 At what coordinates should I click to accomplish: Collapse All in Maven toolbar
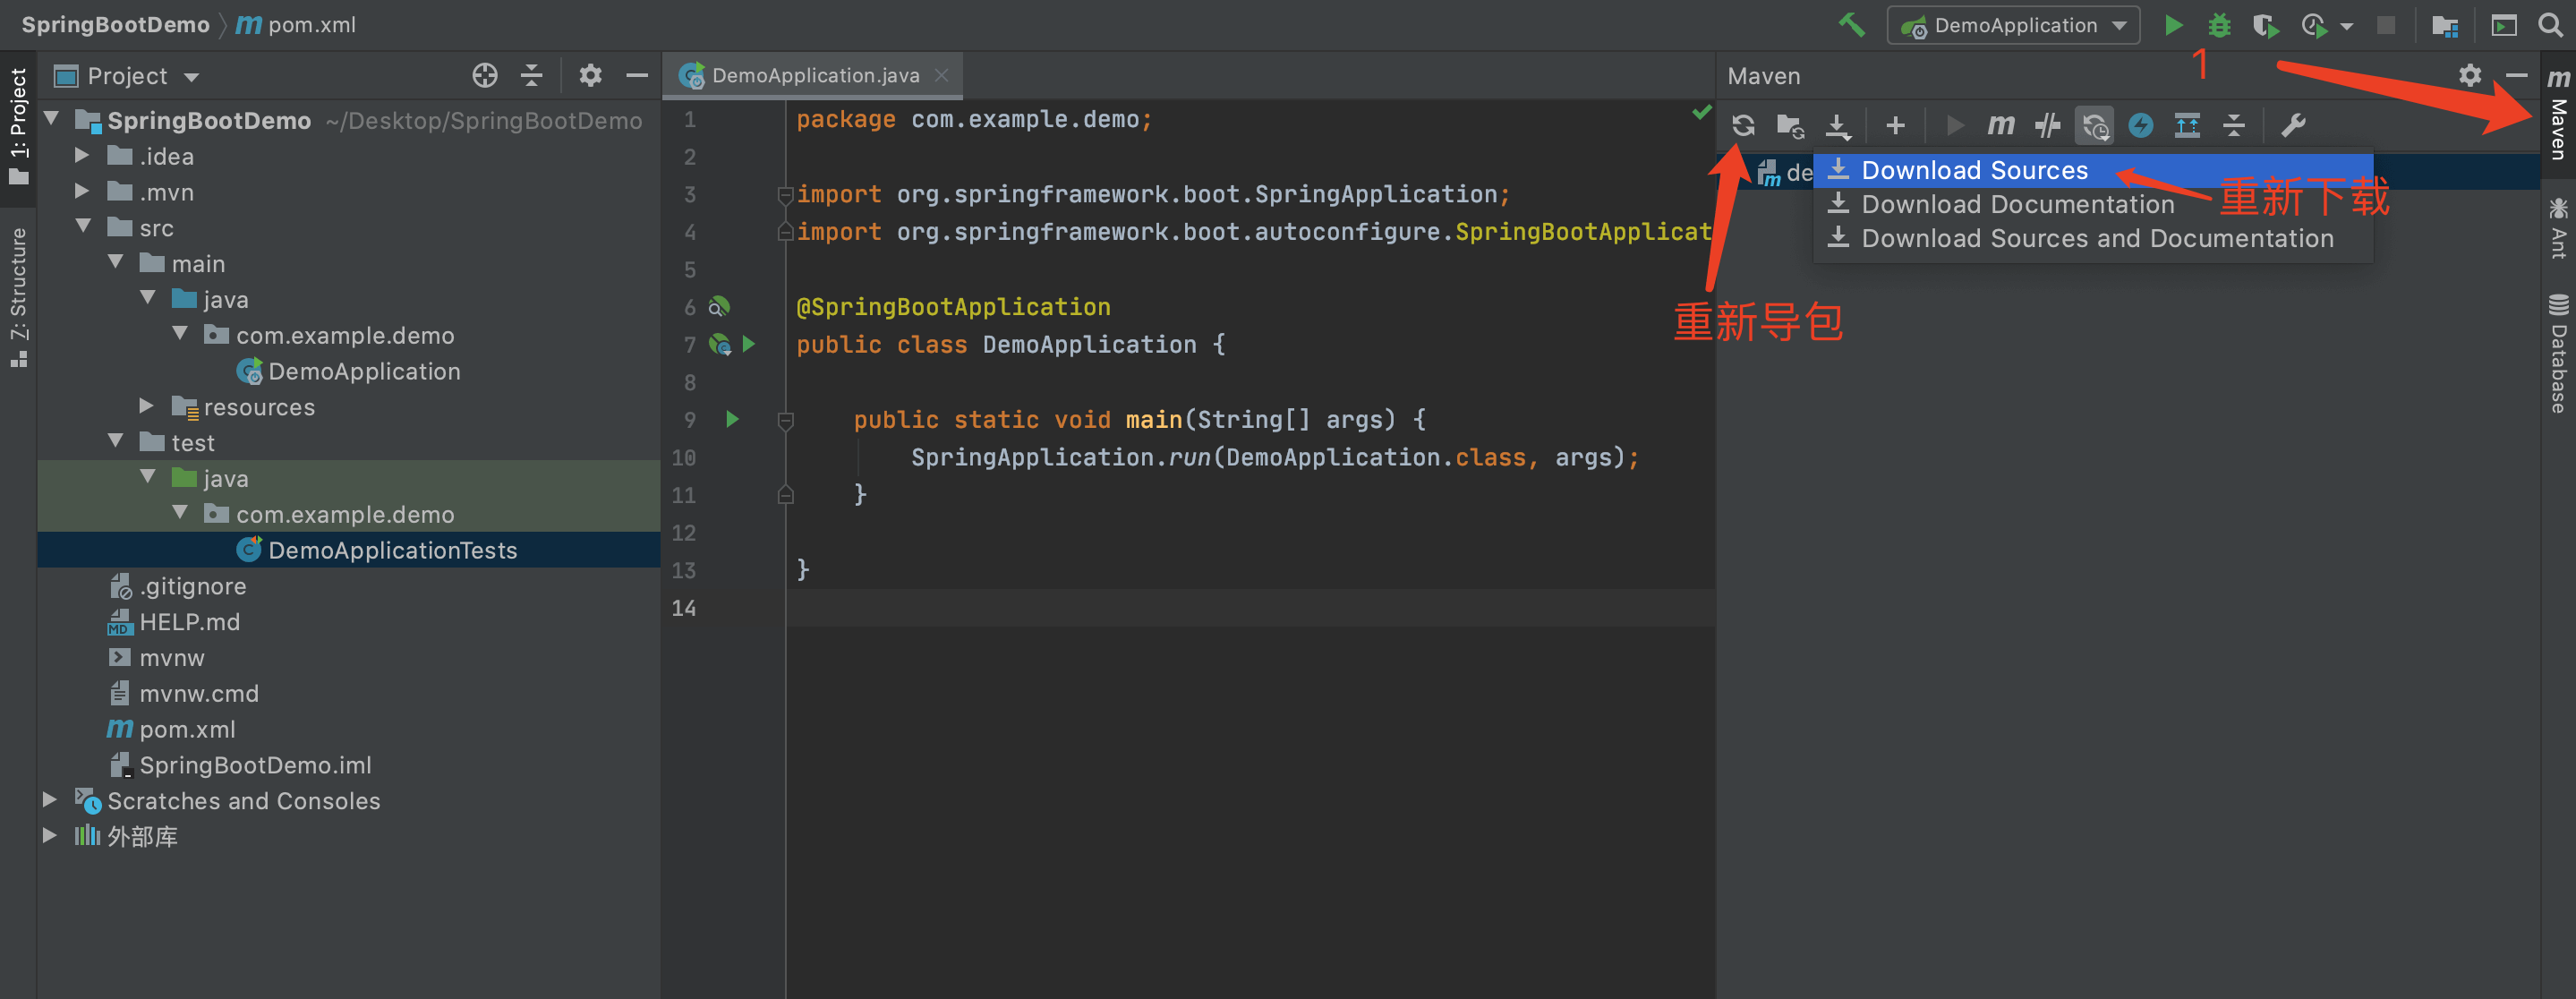click(2234, 125)
